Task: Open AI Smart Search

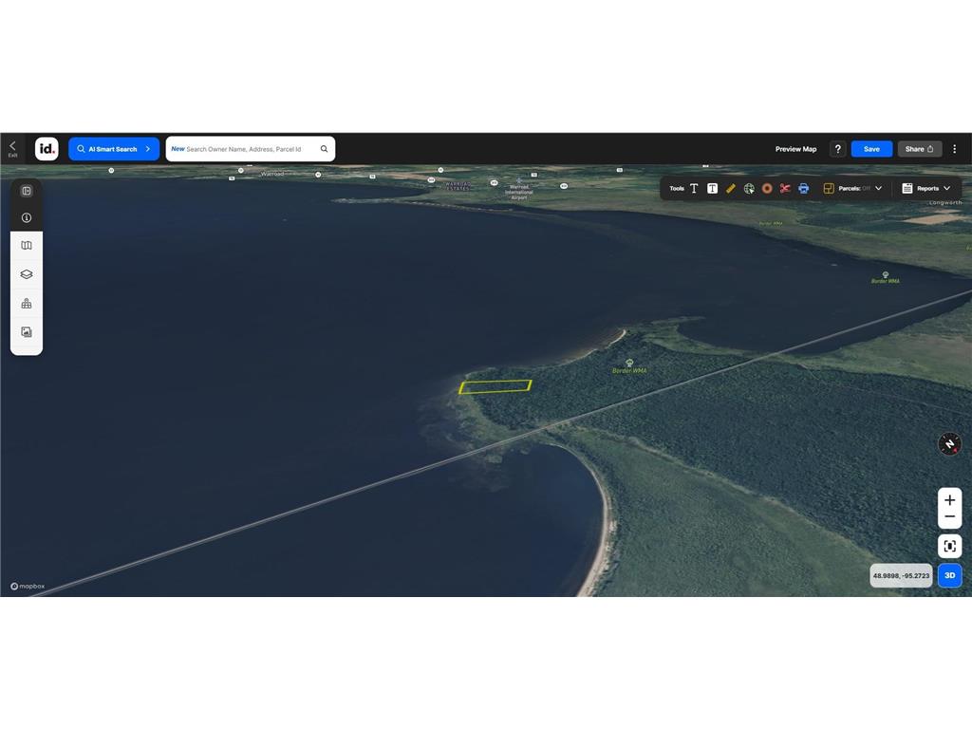Action: coord(114,149)
